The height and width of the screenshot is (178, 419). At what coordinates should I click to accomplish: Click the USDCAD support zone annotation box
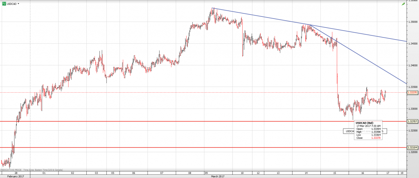coord(348,131)
